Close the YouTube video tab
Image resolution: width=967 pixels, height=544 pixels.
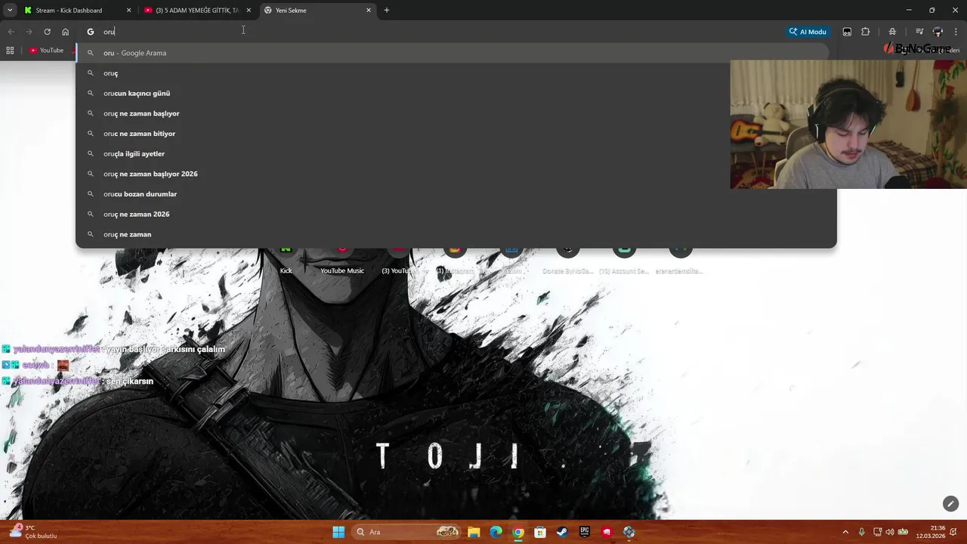click(249, 11)
